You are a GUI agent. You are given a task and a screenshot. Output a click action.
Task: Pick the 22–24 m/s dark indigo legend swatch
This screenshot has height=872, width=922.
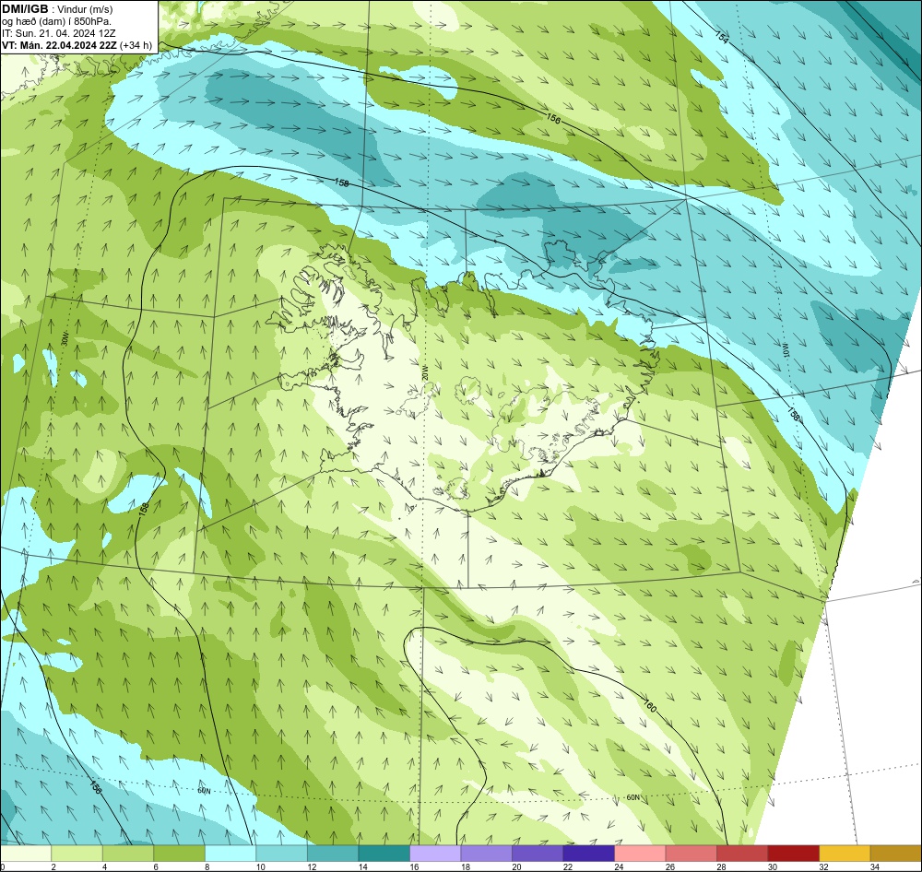pyautogui.click(x=588, y=854)
